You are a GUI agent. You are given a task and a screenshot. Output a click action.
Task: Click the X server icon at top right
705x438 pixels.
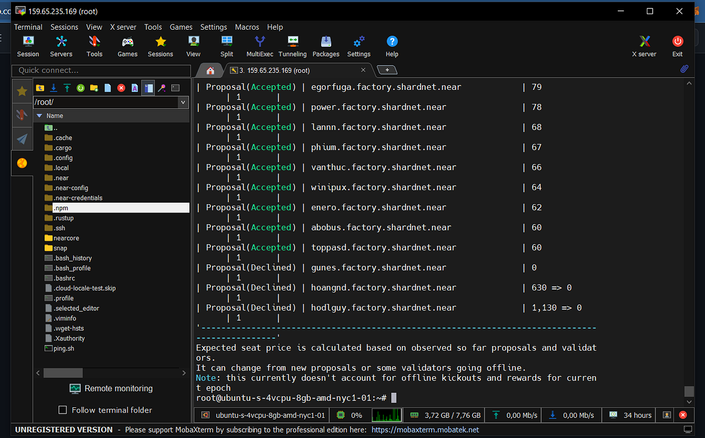[644, 46]
